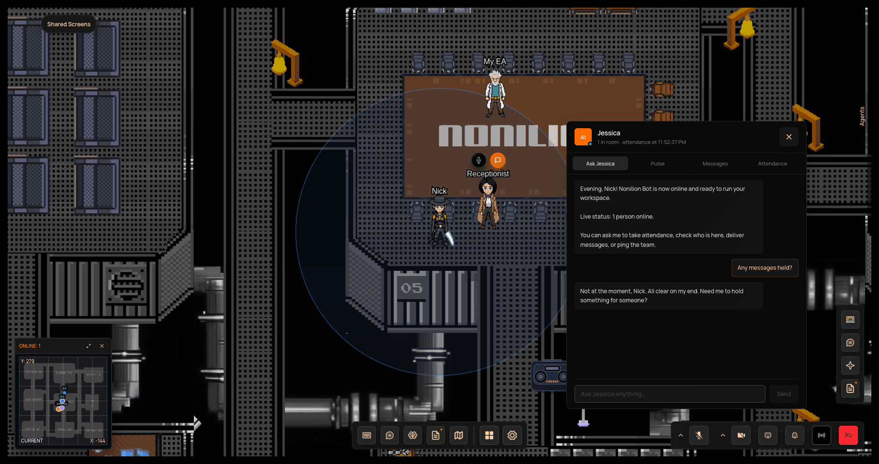879x464 pixels.
Task: Open the four-square apps grid
Action: coord(489,435)
